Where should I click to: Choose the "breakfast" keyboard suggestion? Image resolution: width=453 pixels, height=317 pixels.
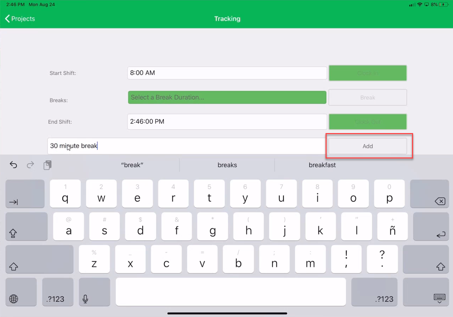(x=322, y=165)
